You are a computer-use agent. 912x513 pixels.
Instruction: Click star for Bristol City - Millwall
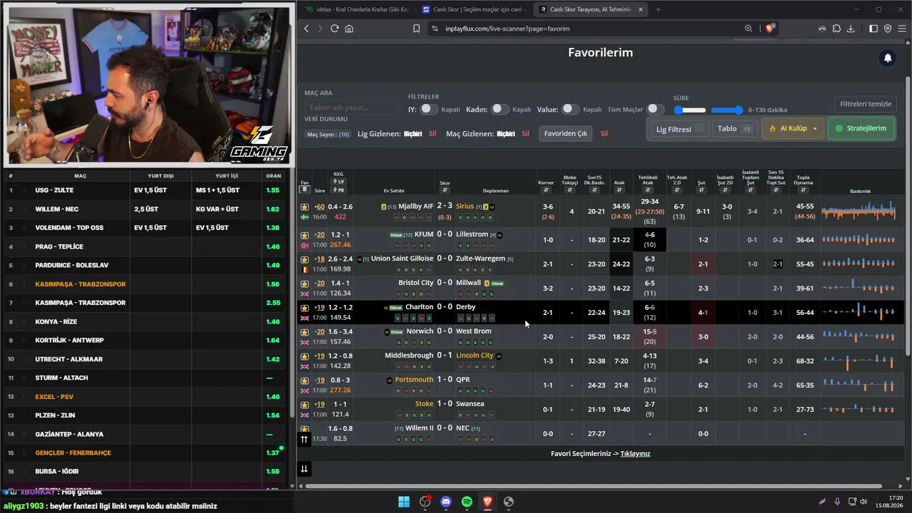click(305, 284)
